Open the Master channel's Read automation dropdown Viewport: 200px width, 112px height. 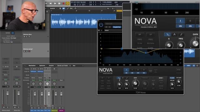coord(61,80)
